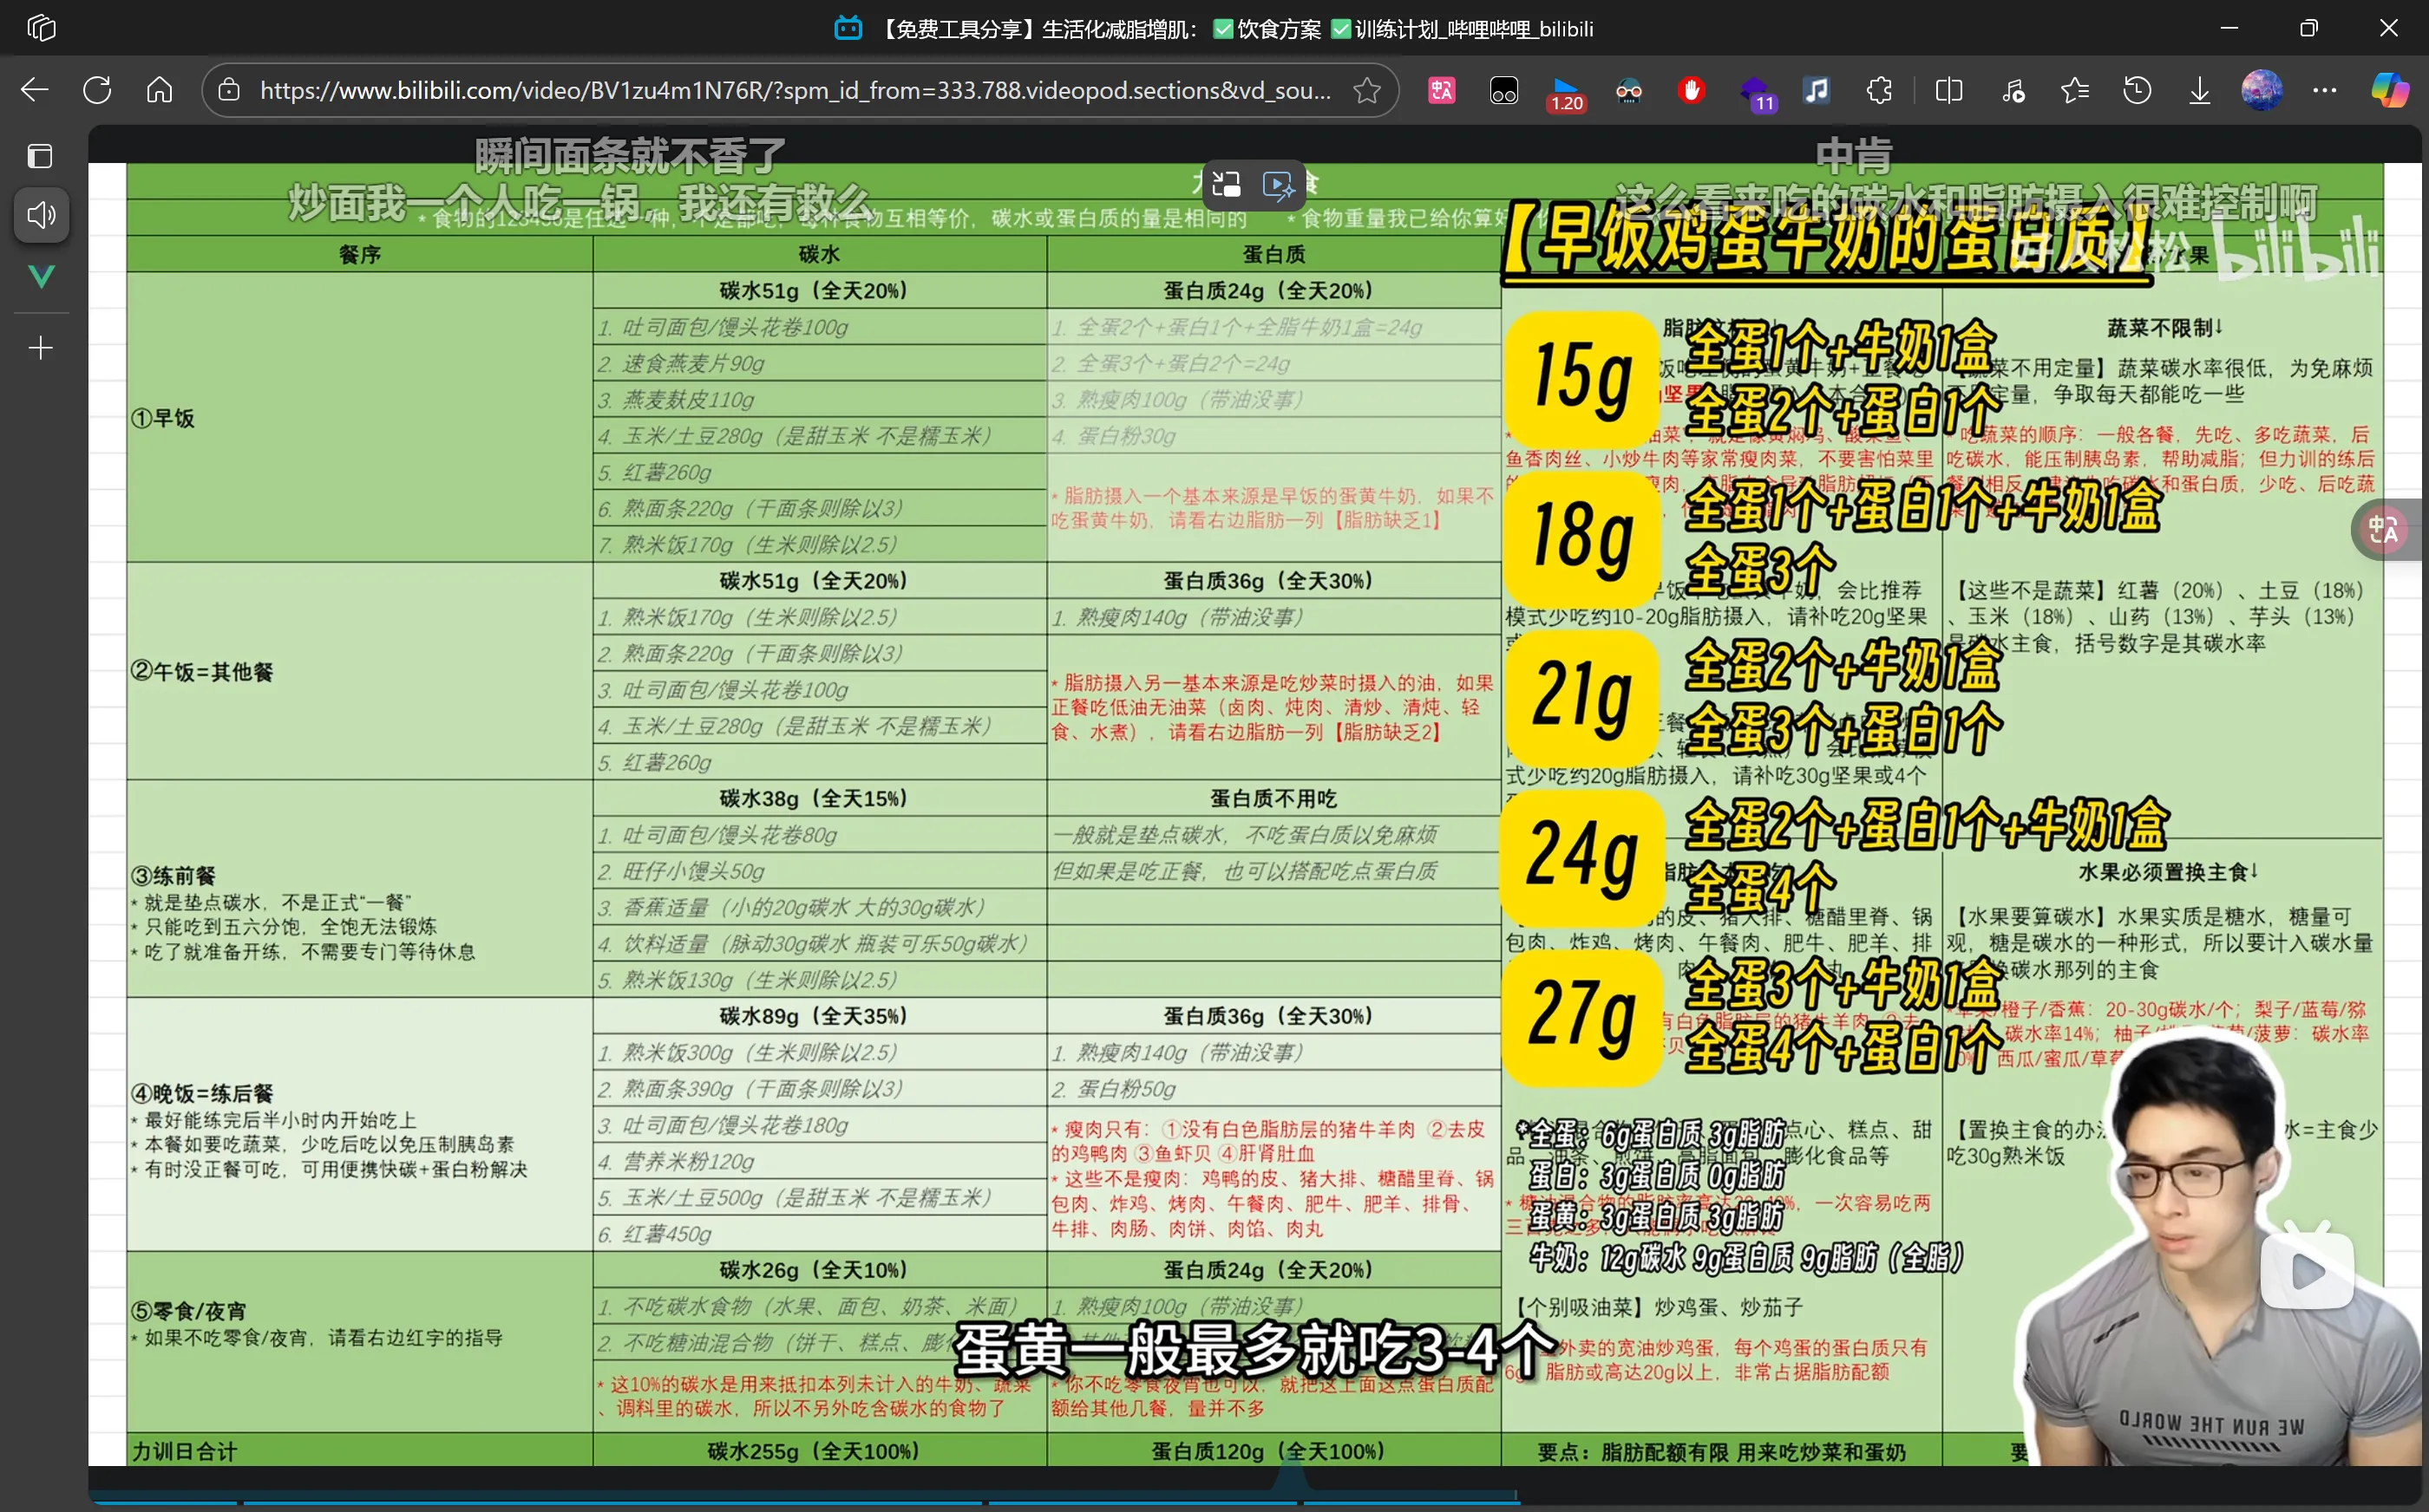
Task: Show the Extensions puzzle menu
Action: [1879, 91]
